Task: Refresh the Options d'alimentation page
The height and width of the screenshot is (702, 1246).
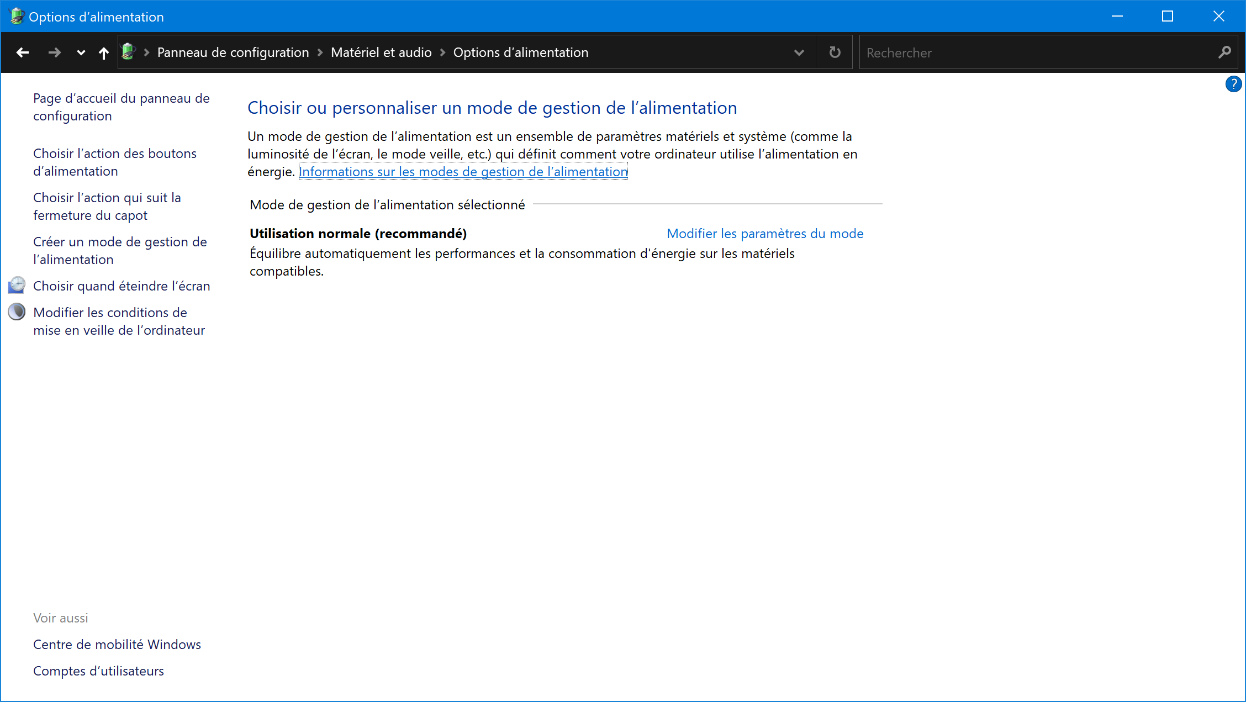Action: tap(835, 52)
